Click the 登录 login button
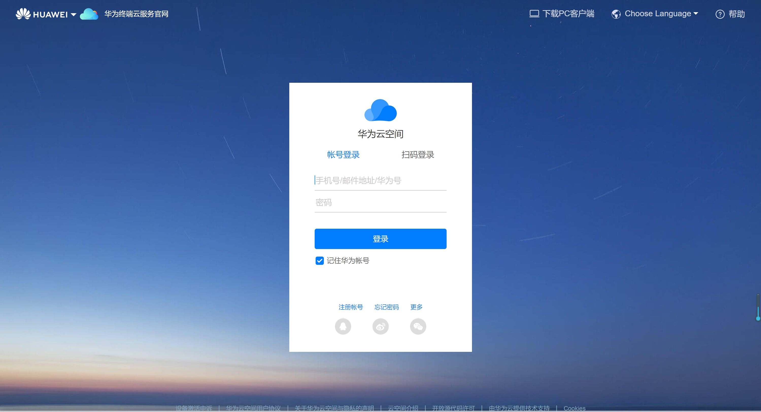The width and height of the screenshot is (761, 412). click(x=381, y=238)
